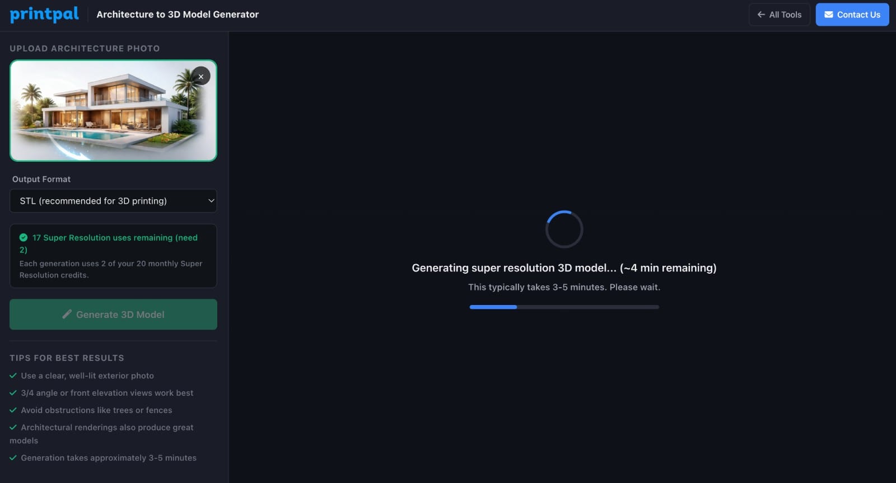Click the '17 Super Resolution uses remaining' text

[x=115, y=238]
